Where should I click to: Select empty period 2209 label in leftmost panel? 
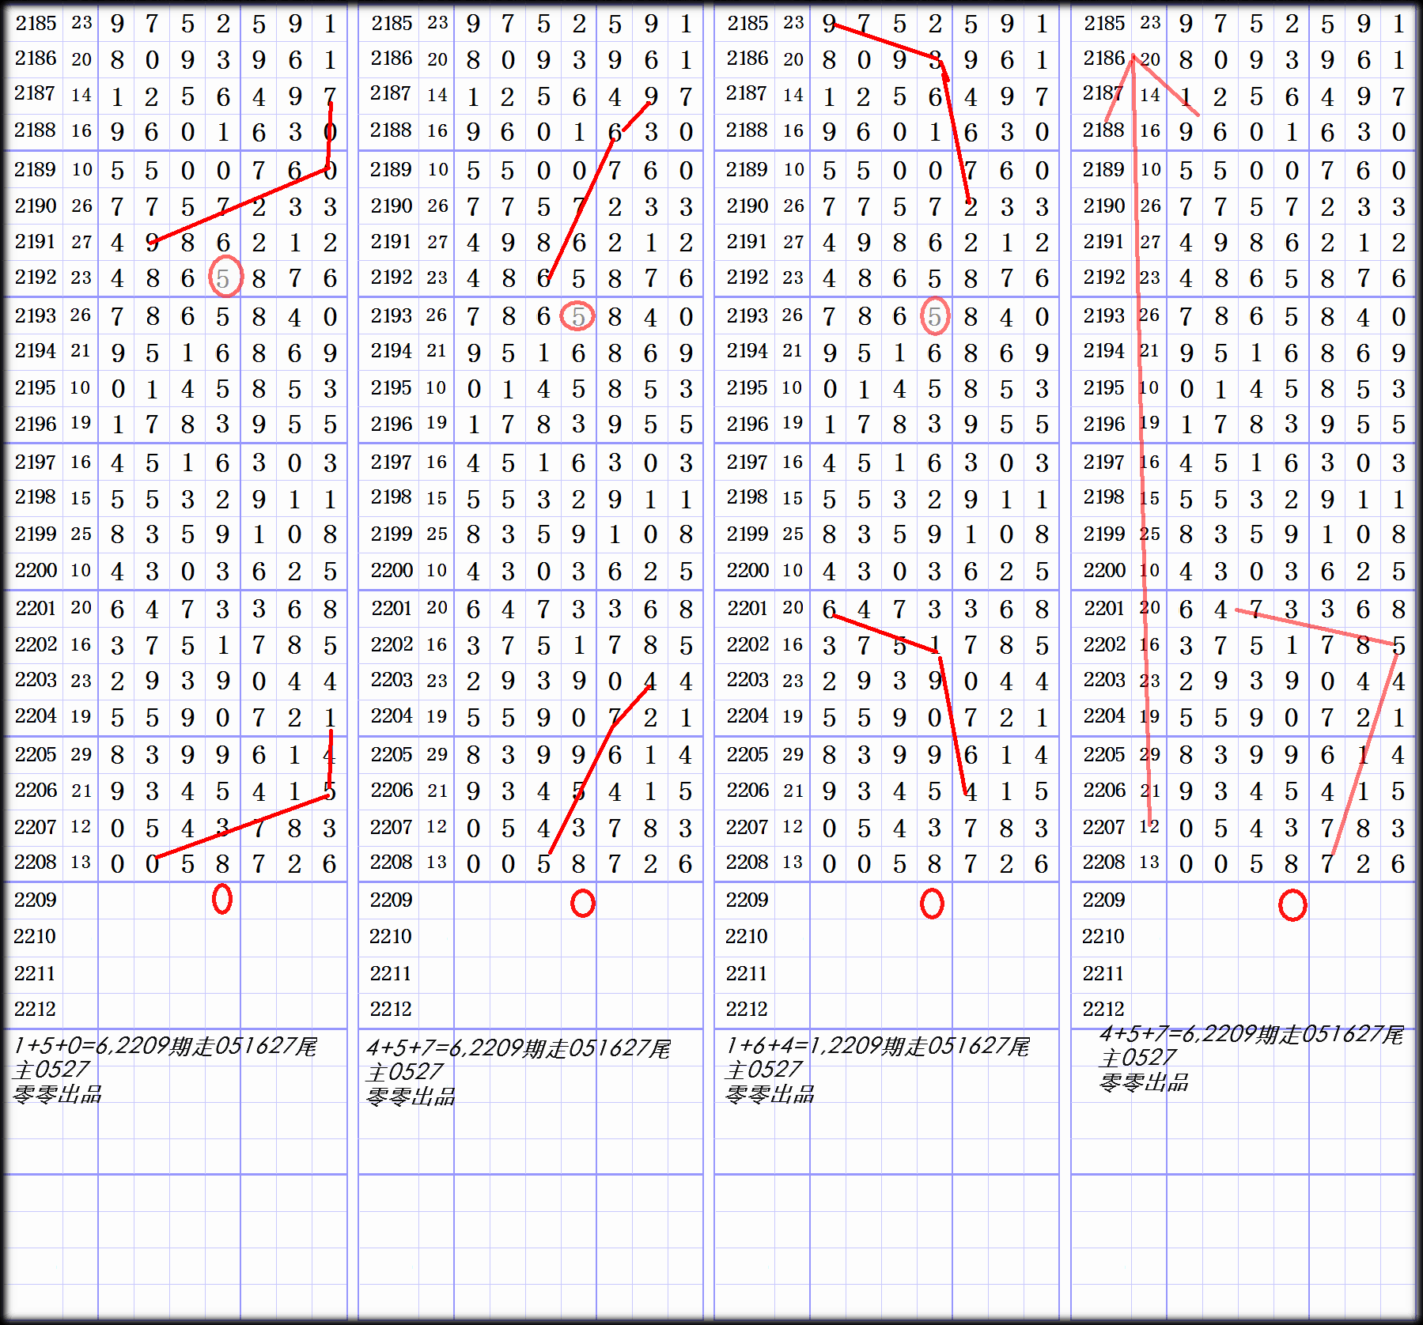tap(36, 900)
